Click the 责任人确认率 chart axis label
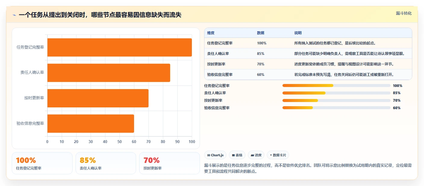 32,73
